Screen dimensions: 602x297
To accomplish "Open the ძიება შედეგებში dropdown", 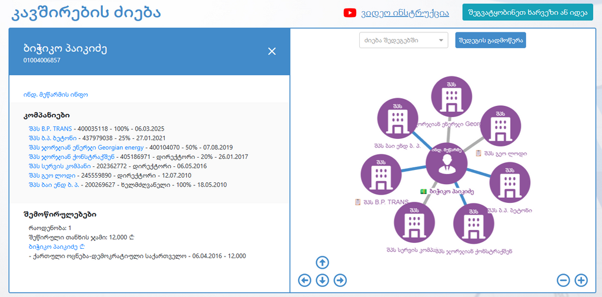I will (403, 40).
